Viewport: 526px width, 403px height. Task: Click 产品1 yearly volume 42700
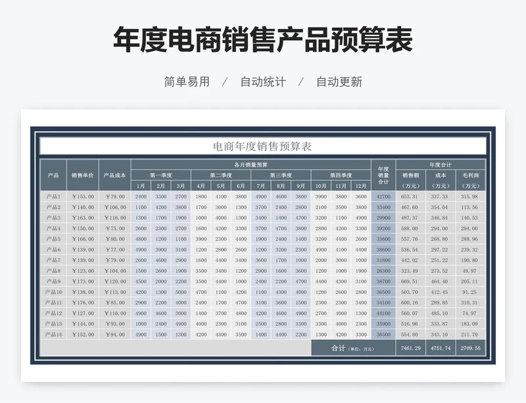coord(383,197)
